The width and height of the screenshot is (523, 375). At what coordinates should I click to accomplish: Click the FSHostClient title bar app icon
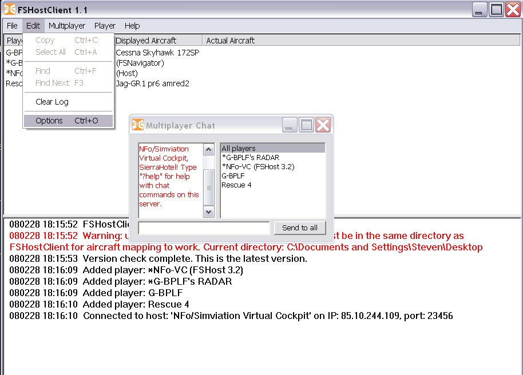[9, 10]
